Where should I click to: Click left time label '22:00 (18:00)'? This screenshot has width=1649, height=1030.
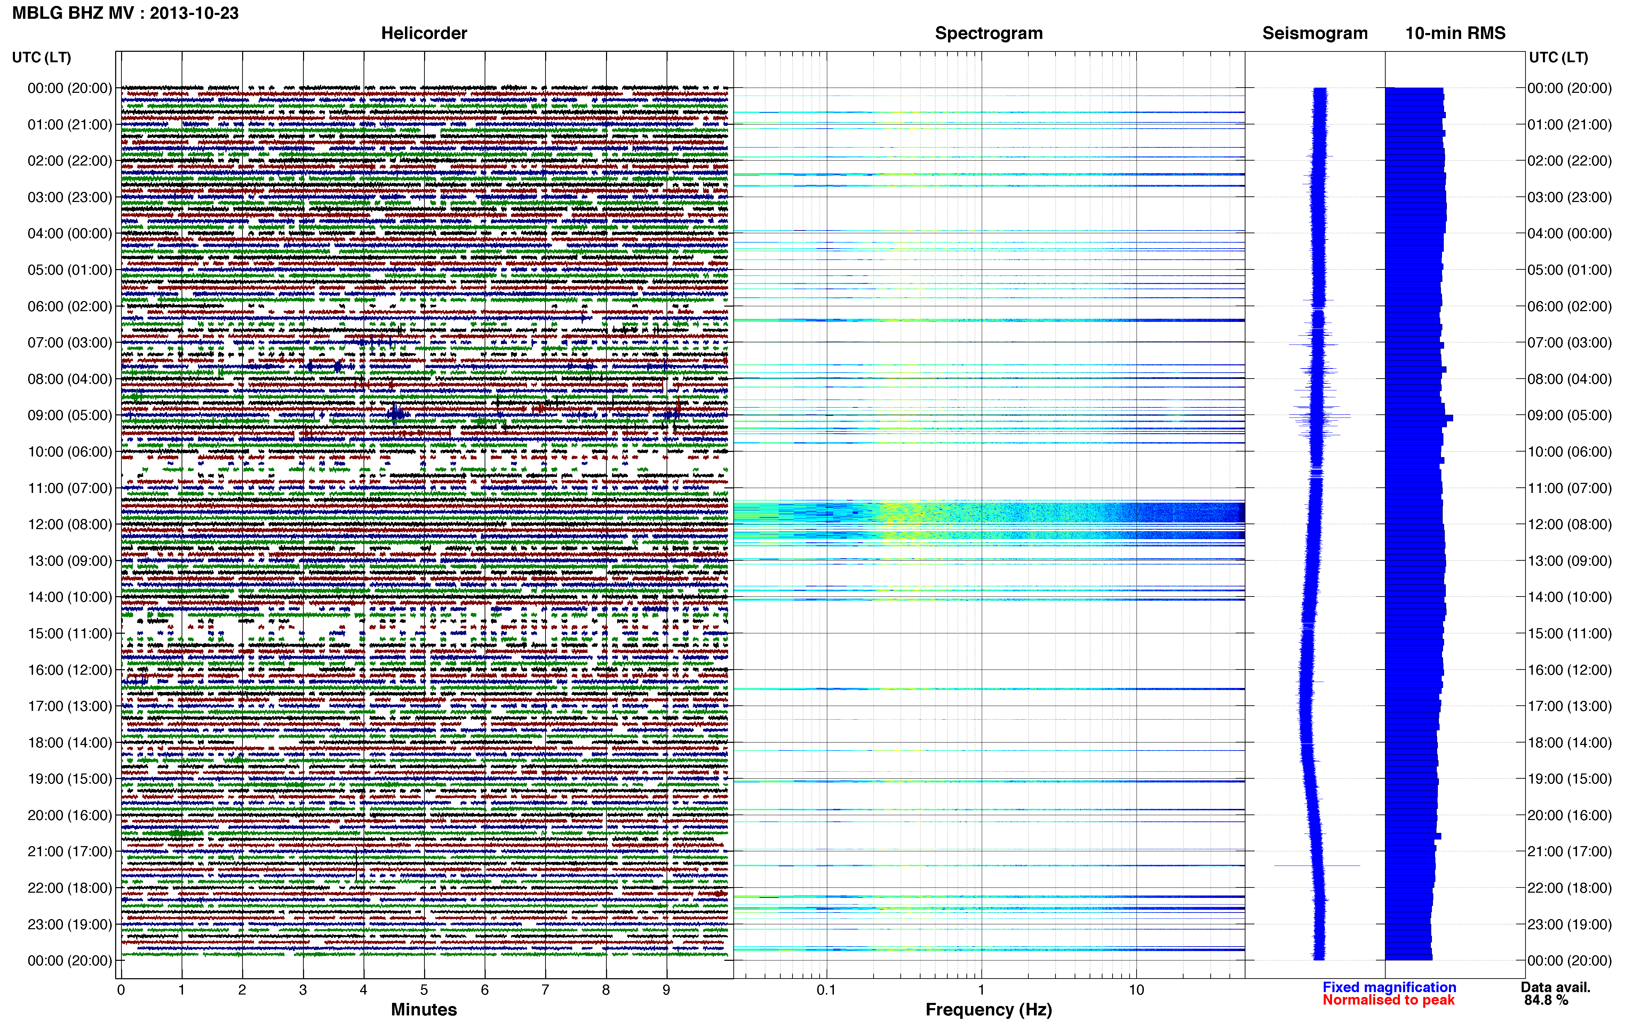(70, 887)
